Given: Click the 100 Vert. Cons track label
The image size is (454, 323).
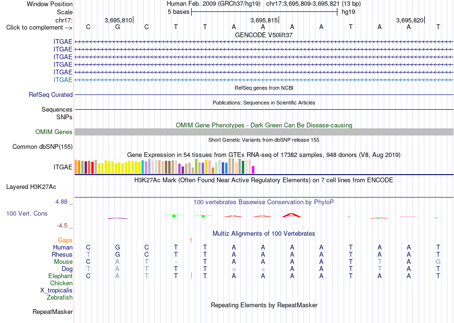Looking at the screenshot, I should 27,213.
